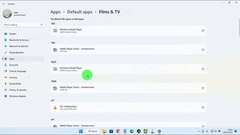Click the .3gpp extension label
This screenshot has height=135, width=240.
[x=54, y=81]
